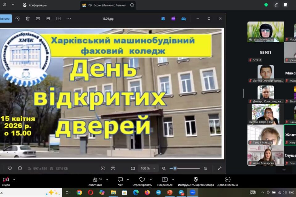Show hidden system tray icons
296x197 pixels.
coord(263,192)
